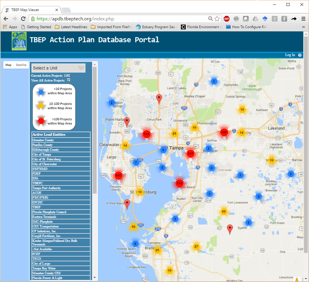Open the Select a Unit dropdown
Image resolution: width=309 pixels, height=282 pixels.
pos(58,68)
